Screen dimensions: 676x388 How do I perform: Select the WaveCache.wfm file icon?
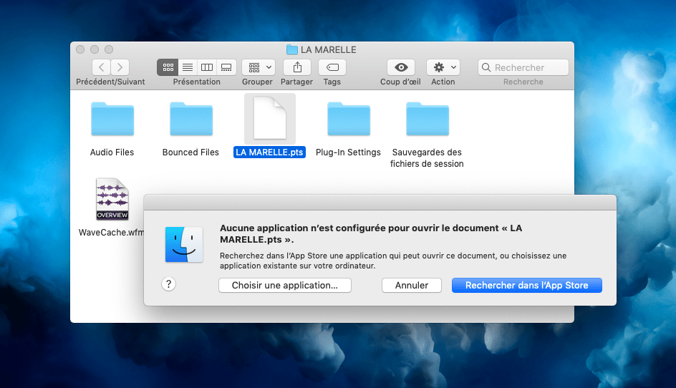coord(112,199)
